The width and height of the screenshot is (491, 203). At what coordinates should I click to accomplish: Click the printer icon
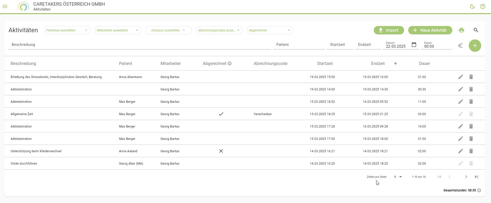pyautogui.click(x=461, y=30)
